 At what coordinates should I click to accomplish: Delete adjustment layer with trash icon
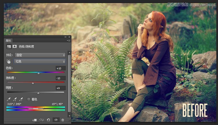click(x=63, y=120)
